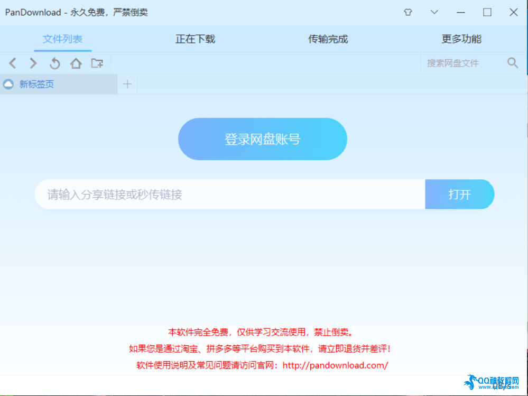This screenshot has height=396, width=528.
Task: Switch to 正在下载 tab
Action: (196, 39)
